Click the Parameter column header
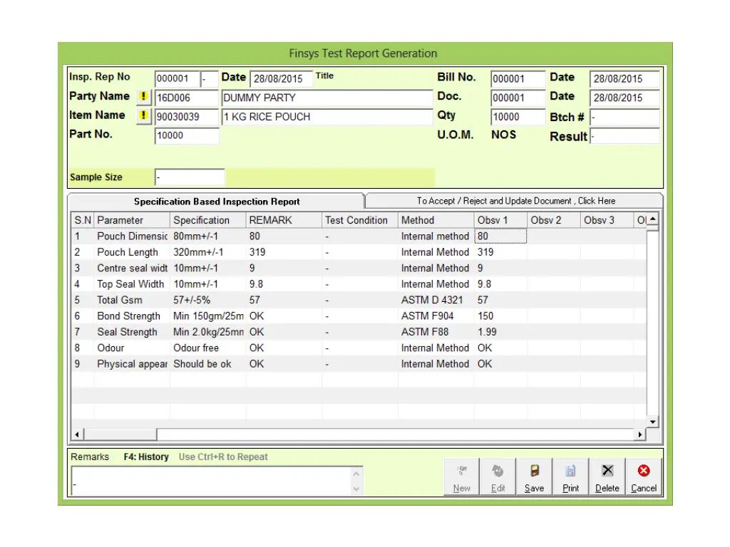Screen dimensions: 730x547 point(132,220)
